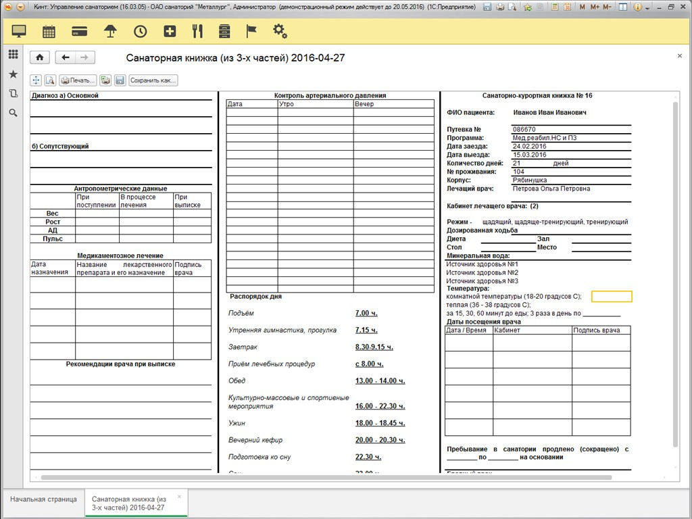The width and height of the screenshot is (692, 519).
Task: Open the clock section icon
Action: (141, 31)
